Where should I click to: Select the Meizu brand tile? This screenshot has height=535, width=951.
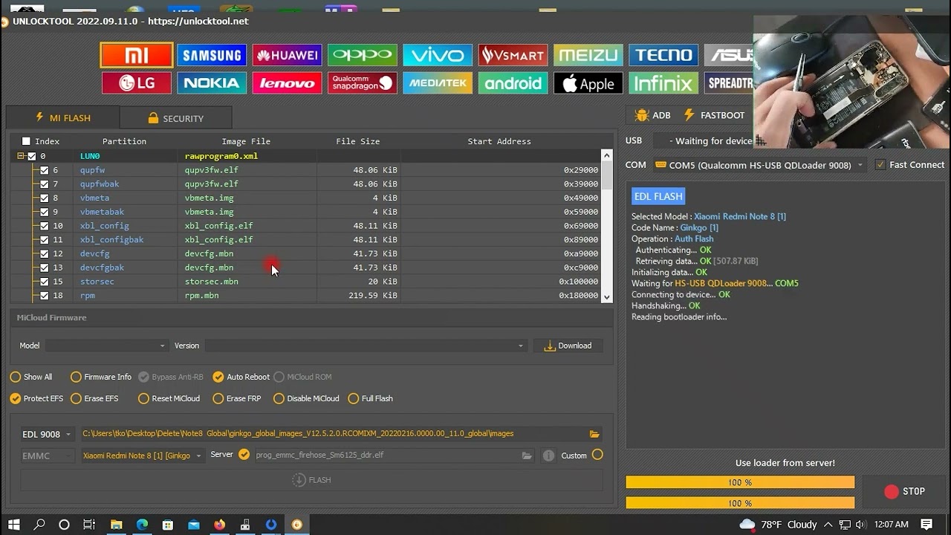point(588,55)
